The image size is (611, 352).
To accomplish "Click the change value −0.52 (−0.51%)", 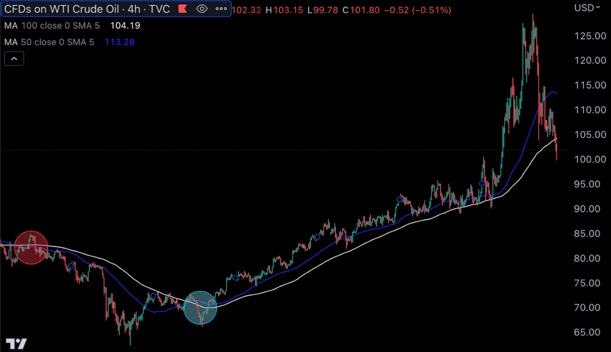I will coord(417,10).
